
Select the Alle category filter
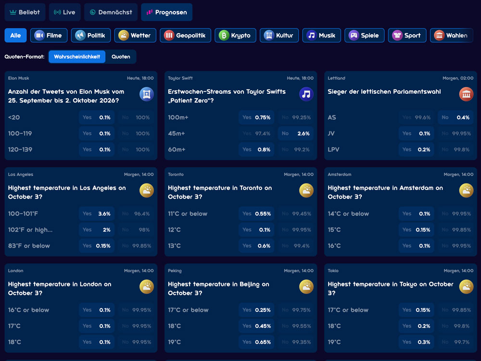(x=16, y=35)
